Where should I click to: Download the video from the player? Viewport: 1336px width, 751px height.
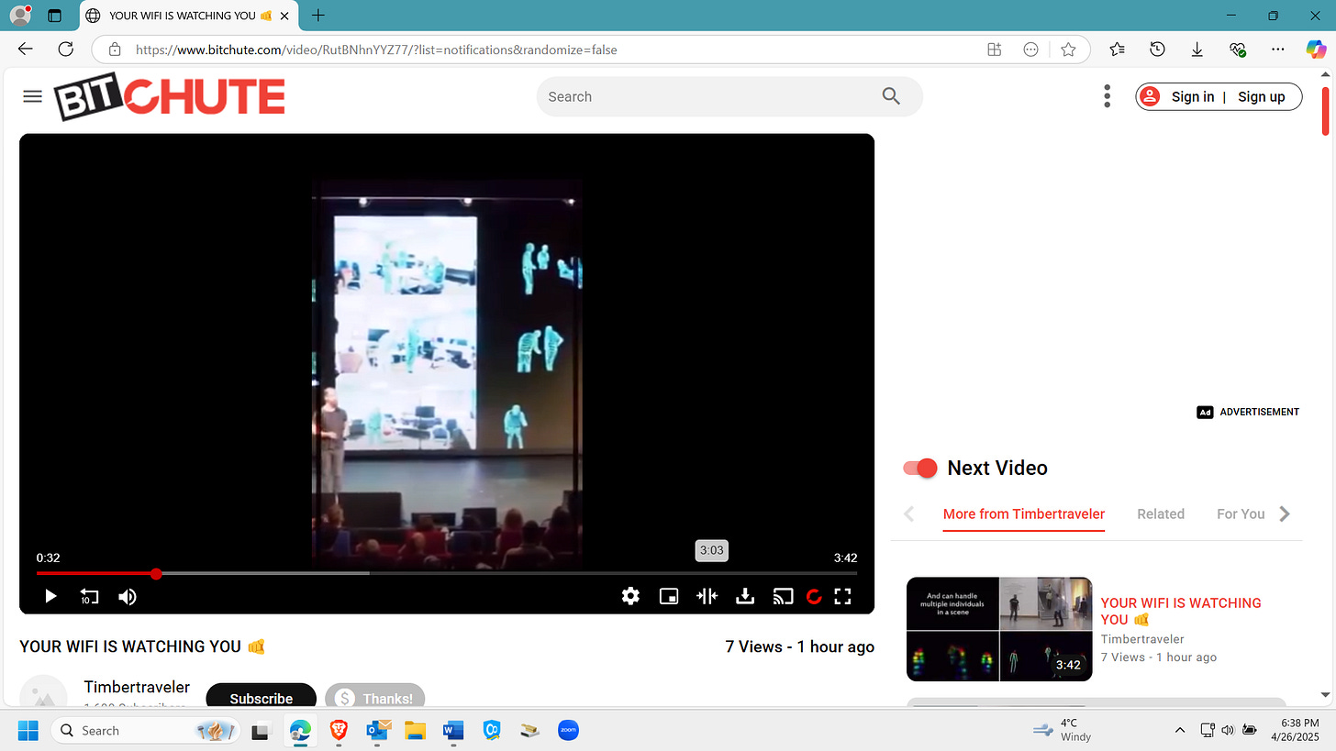[x=745, y=597]
